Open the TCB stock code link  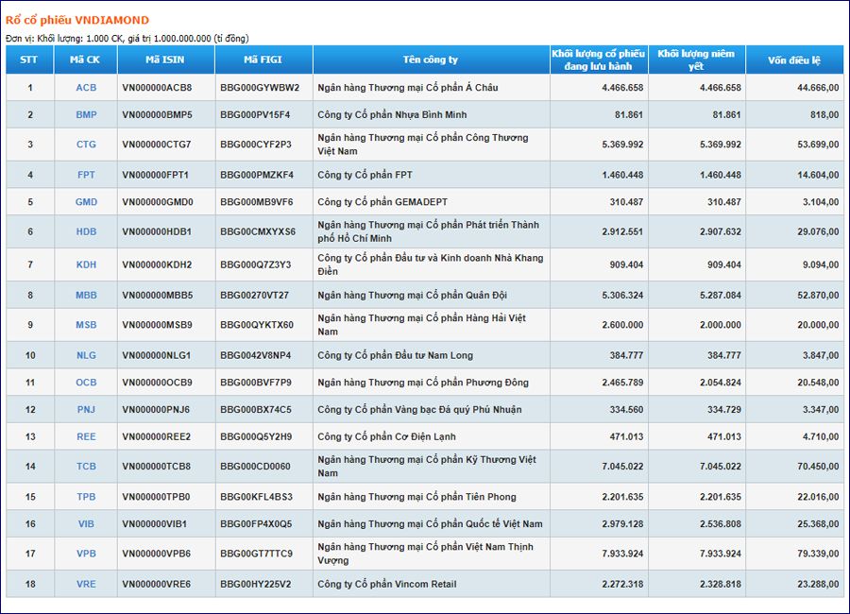coord(86,467)
